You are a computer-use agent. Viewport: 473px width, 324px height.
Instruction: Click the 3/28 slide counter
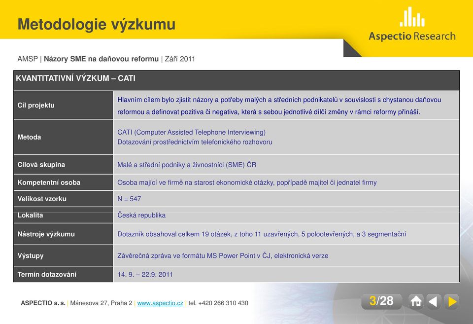coord(381,301)
